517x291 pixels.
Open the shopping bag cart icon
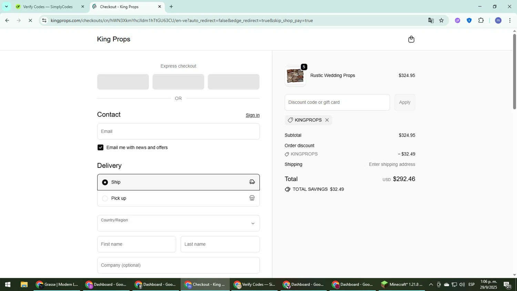tap(411, 39)
